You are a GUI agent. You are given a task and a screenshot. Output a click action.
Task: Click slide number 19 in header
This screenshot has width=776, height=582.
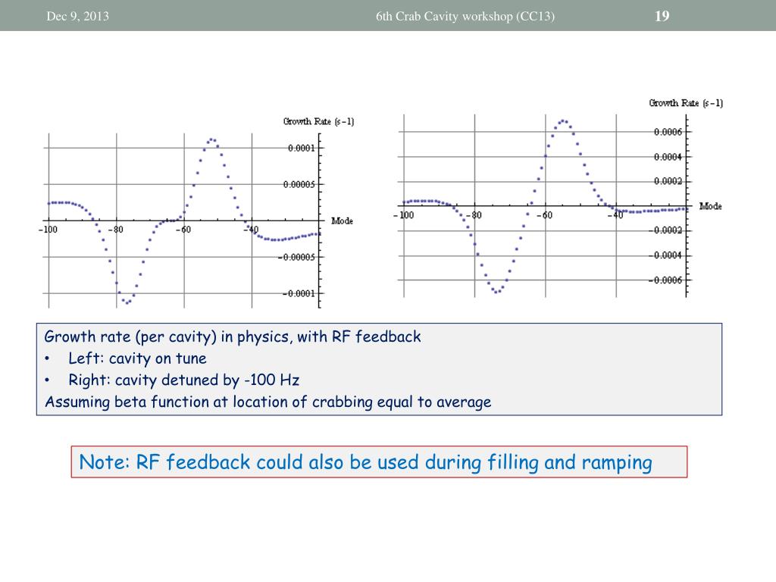662,16
